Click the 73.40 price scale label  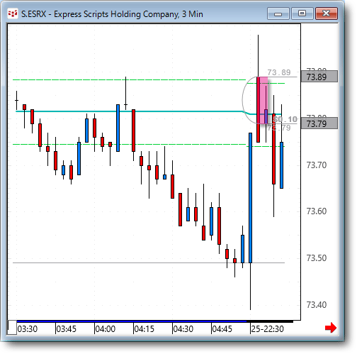317,304
